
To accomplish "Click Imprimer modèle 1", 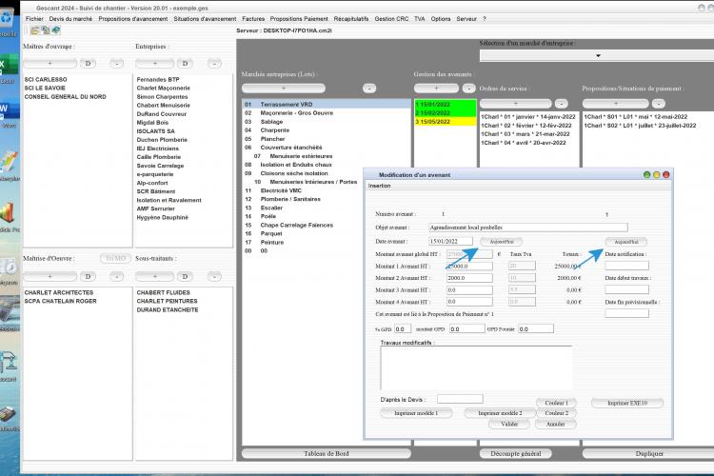I will [x=416, y=413].
